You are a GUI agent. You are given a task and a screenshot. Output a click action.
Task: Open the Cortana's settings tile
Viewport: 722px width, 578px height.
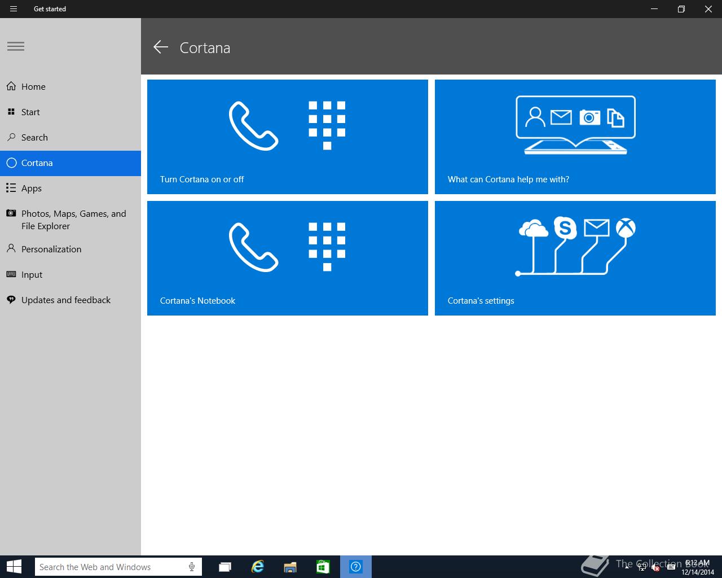pos(575,258)
